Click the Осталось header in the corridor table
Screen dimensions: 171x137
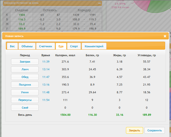50,10
